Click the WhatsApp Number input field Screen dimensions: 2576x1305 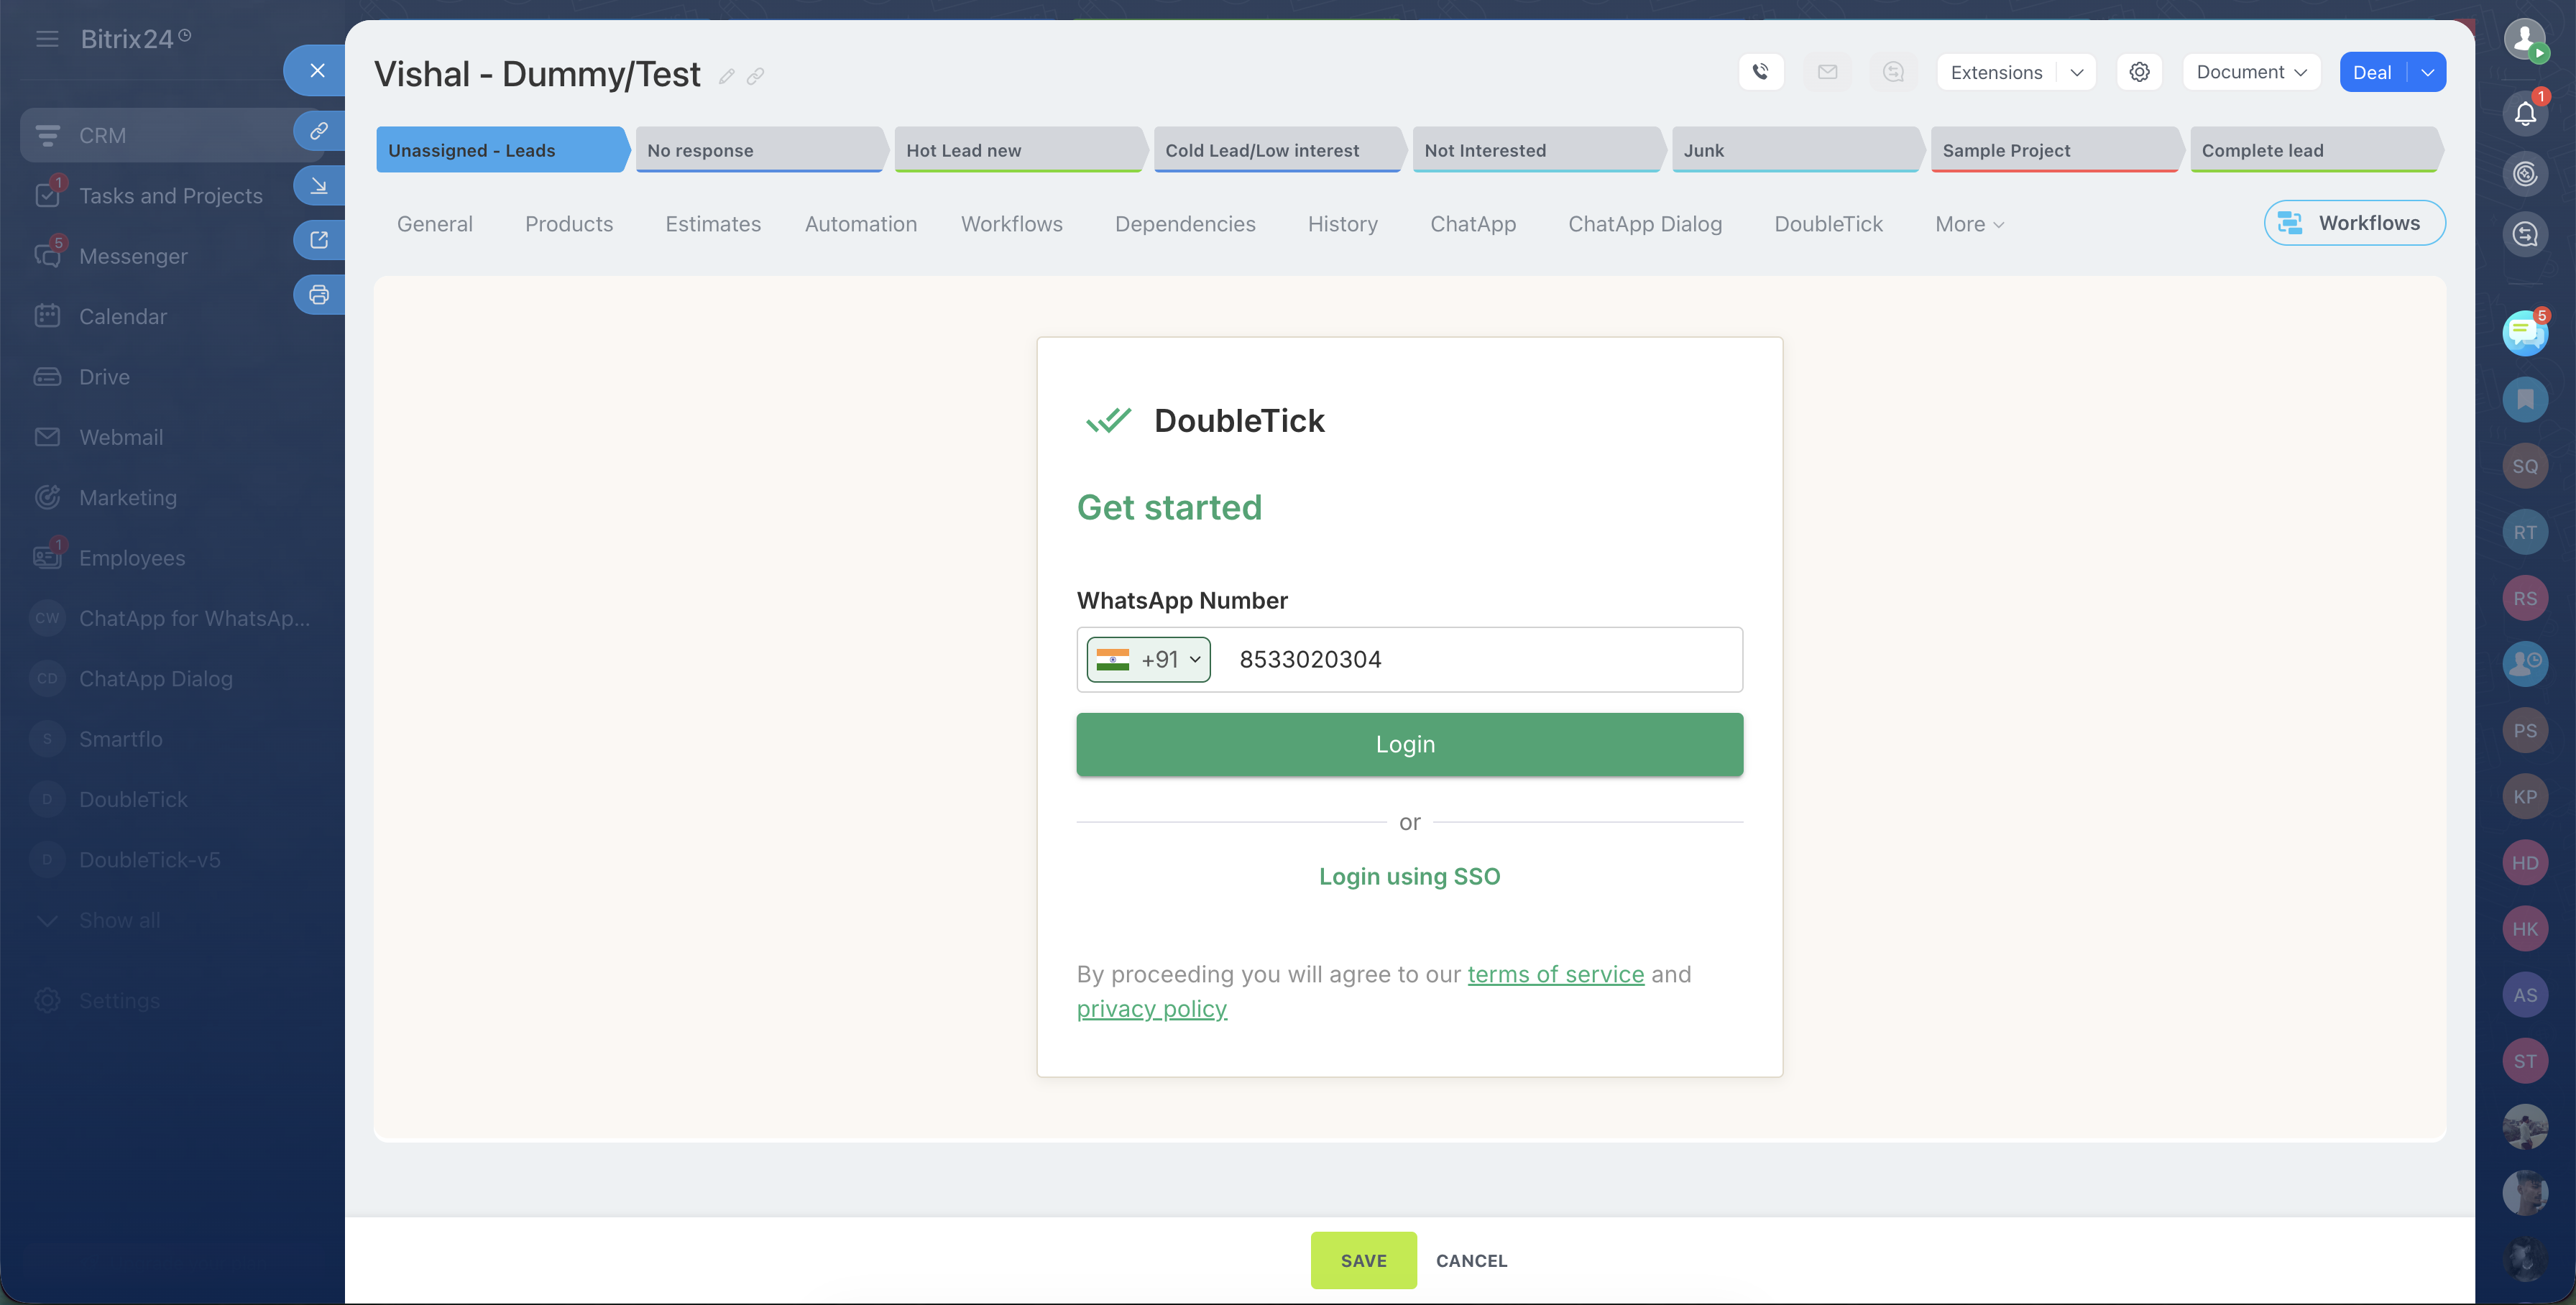(x=1480, y=660)
